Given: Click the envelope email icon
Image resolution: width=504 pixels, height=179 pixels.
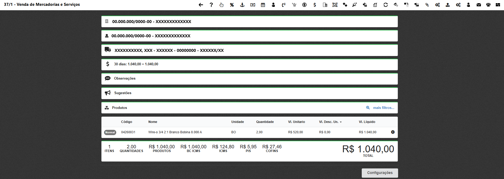Looking at the screenshot, I should (479, 5).
